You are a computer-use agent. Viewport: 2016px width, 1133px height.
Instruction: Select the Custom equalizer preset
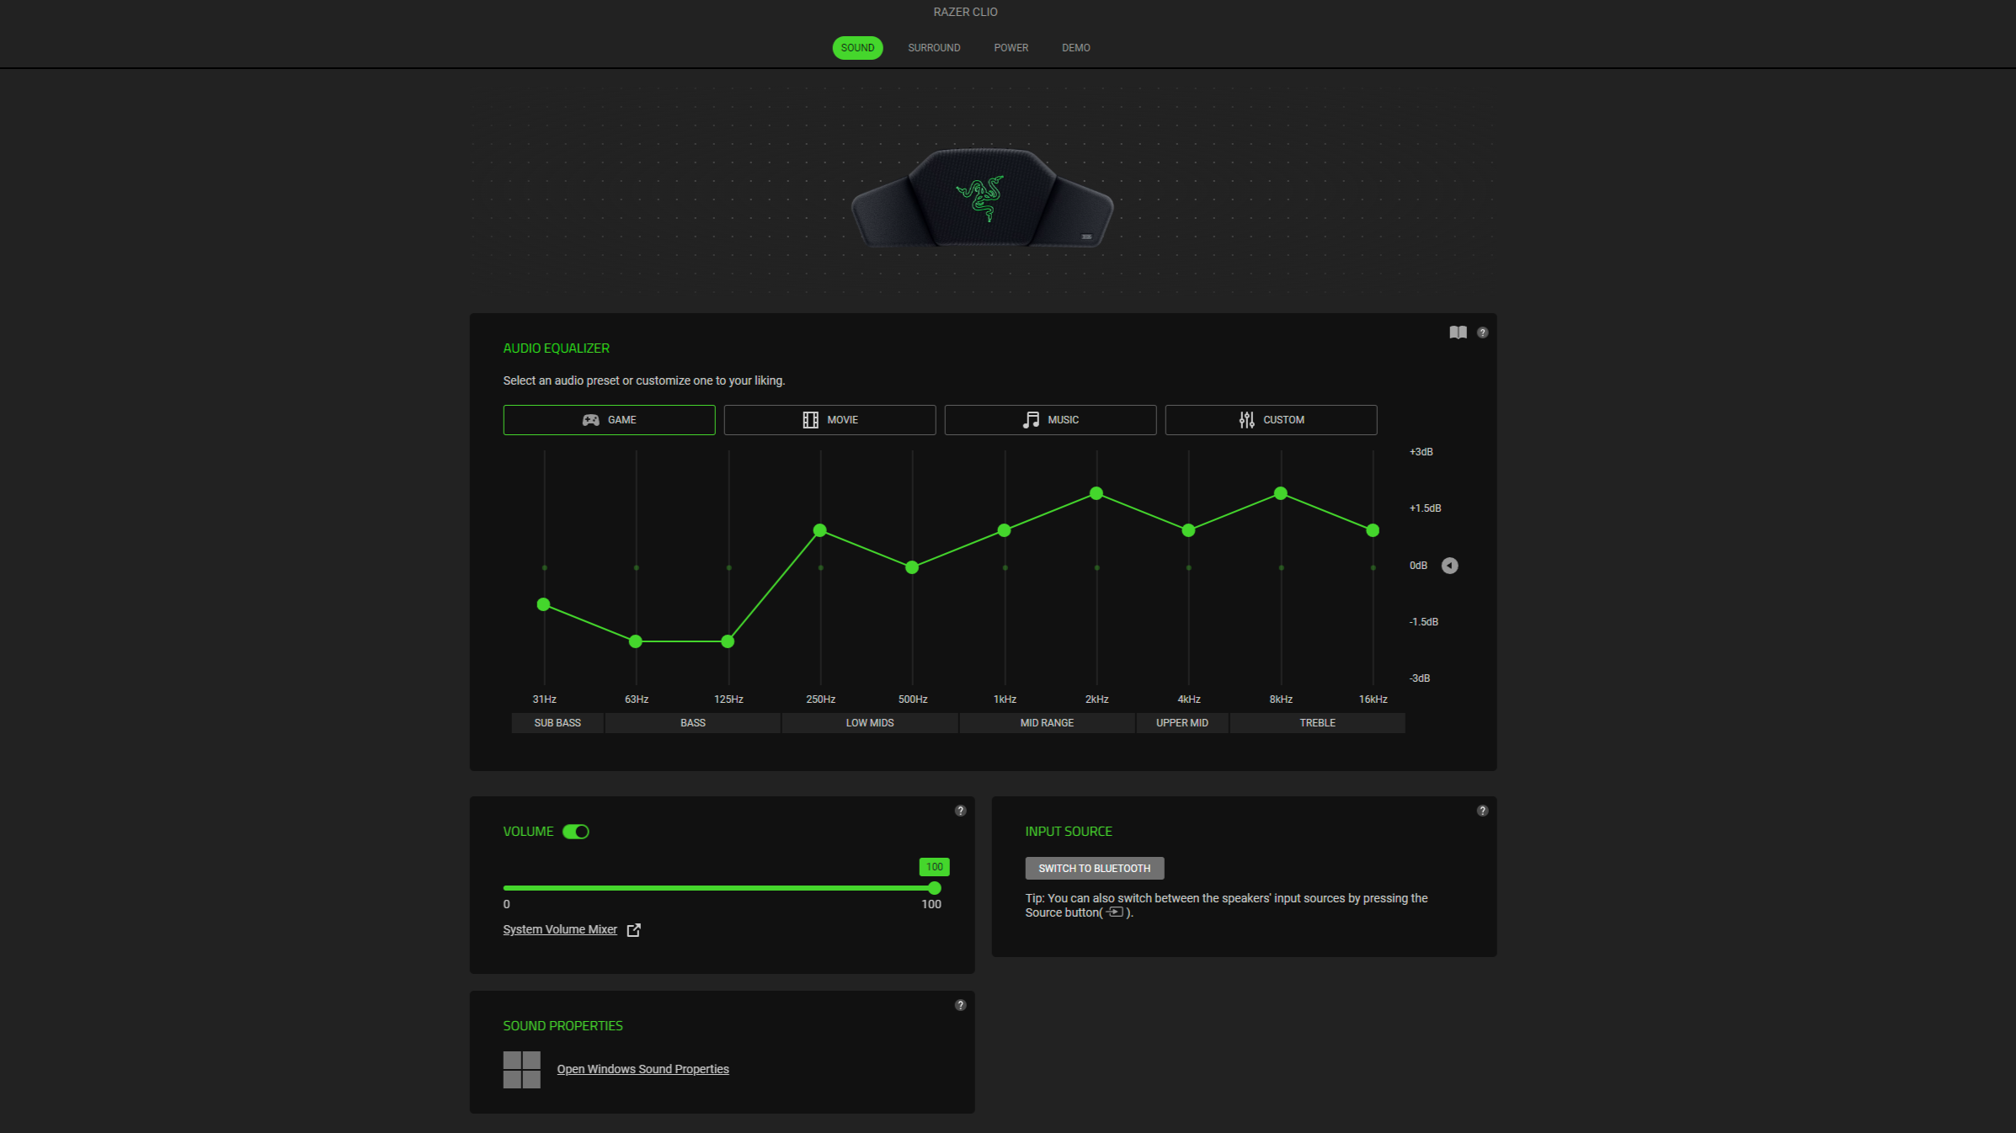click(x=1271, y=420)
